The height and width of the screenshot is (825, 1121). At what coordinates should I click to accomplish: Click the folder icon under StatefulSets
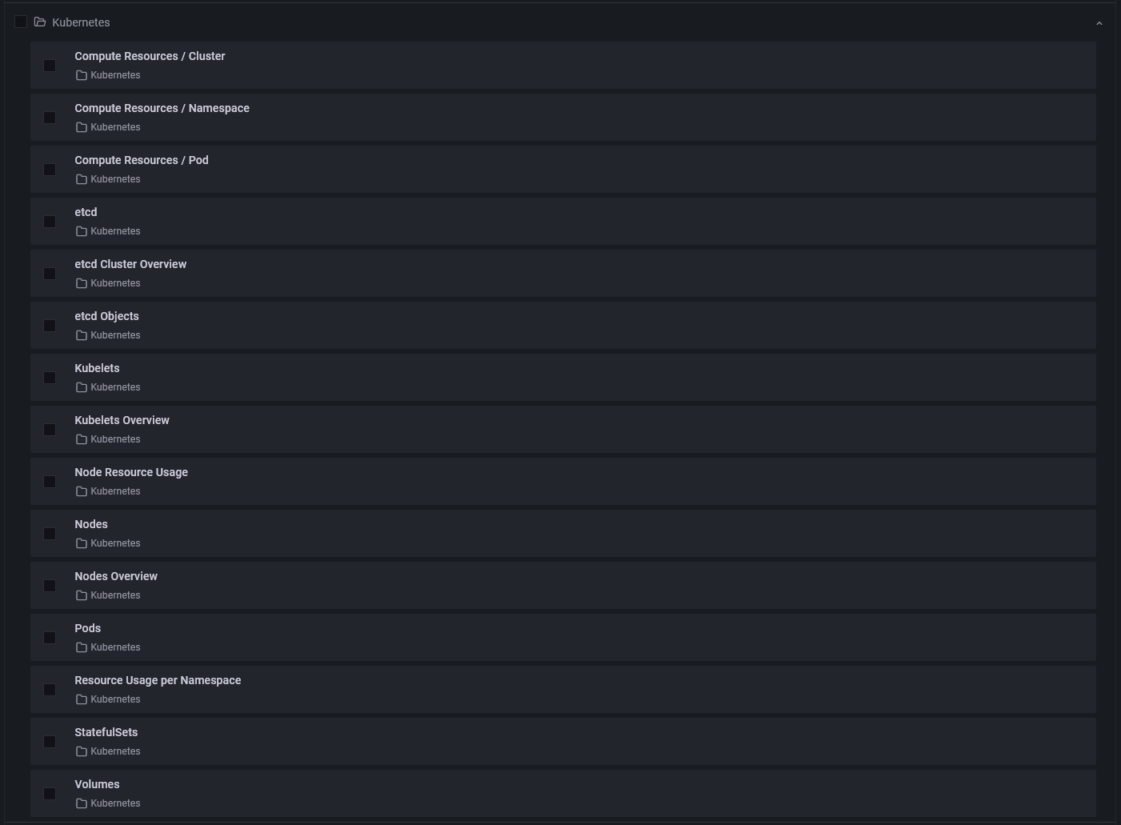coord(81,751)
